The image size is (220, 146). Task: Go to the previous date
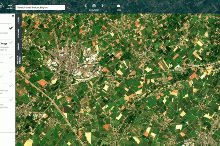(x=85, y=6)
